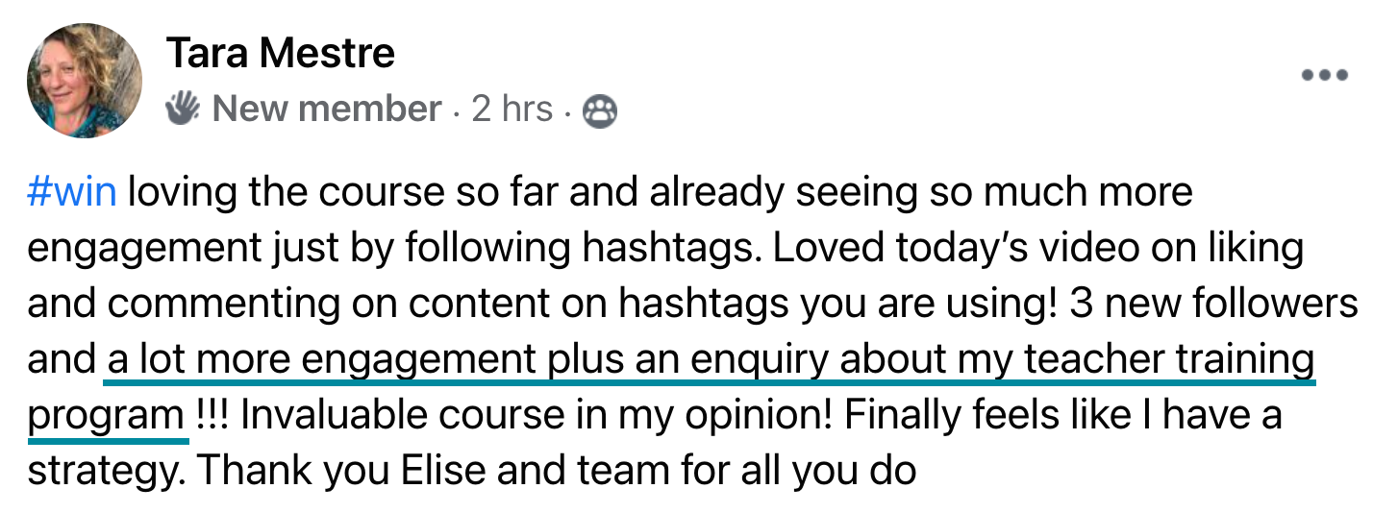Click Tara Mestre's profile picture
1398x513 pixels.
(x=85, y=80)
